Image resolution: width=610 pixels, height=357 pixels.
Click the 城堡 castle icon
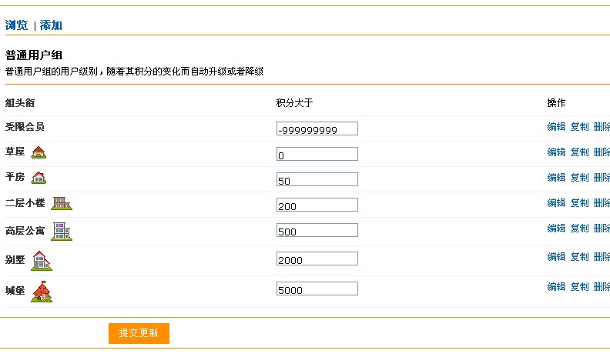point(42,292)
